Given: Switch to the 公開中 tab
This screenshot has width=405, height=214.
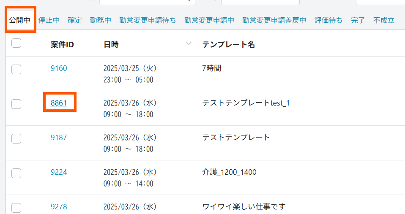Looking at the screenshot, I should [19, 20].
